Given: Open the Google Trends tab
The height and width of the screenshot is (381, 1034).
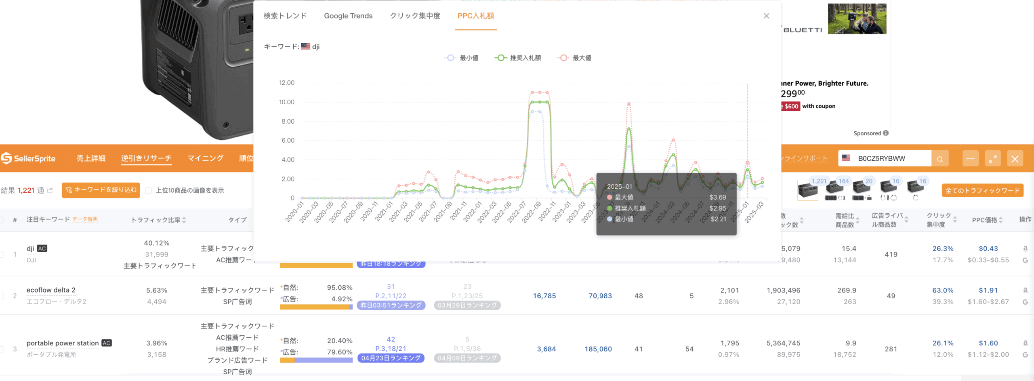Looking at the screenshot, I should coord(348,16).
